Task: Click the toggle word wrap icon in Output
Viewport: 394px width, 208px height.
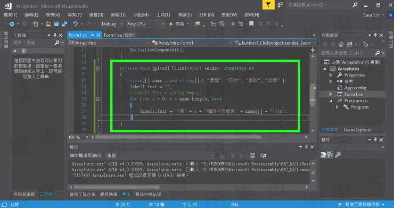Action: click(263, 155)
